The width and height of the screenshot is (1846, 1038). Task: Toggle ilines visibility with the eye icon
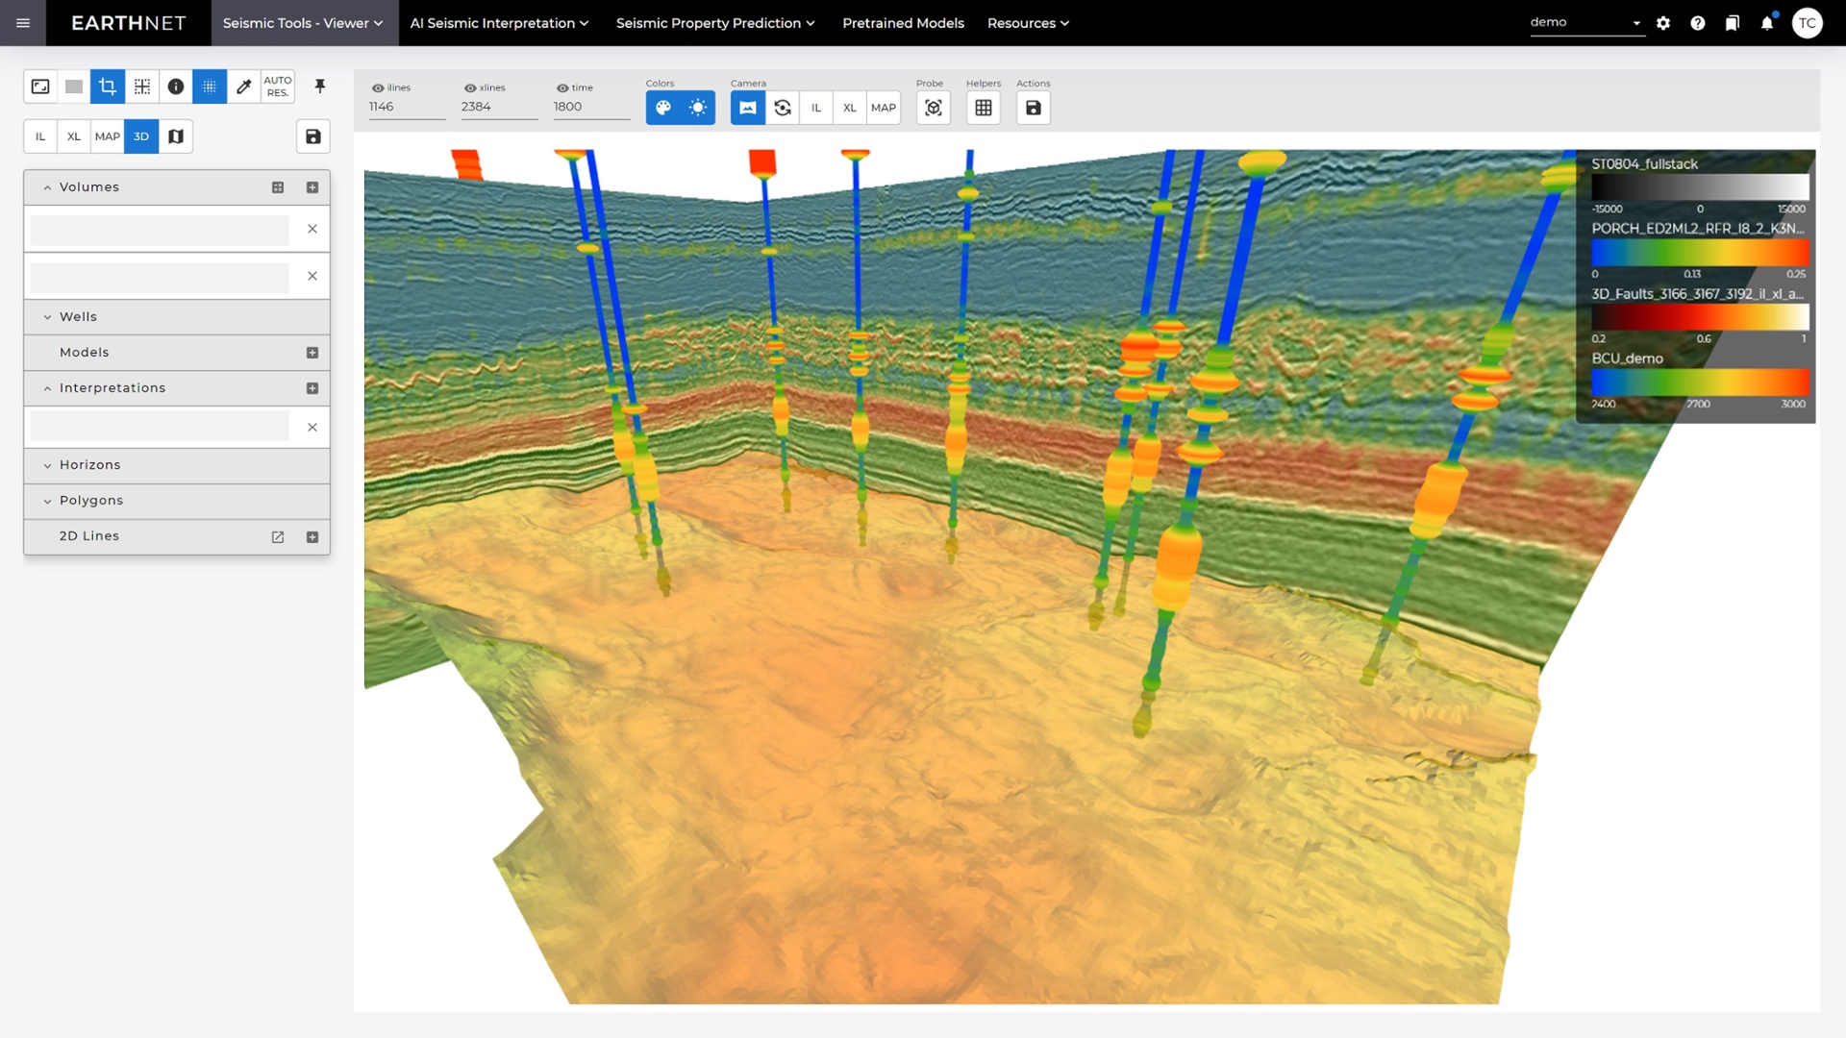tap(379, 86)
